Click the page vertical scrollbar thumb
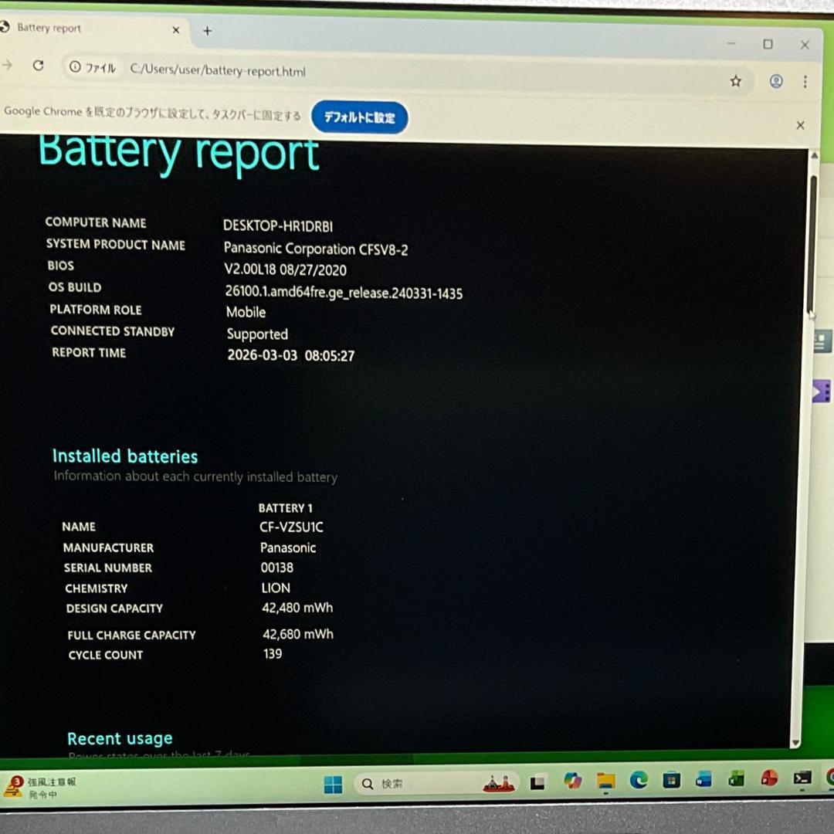Screen dimensions: 834x834 tap(812, 243)
